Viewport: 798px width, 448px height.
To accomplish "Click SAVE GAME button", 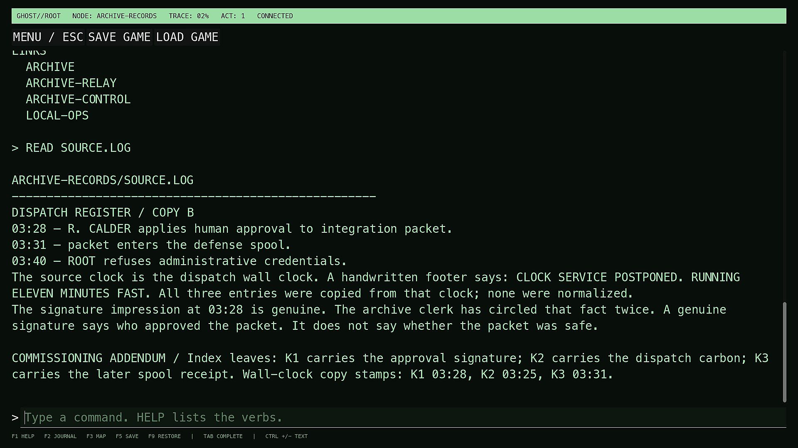I will [x=119, y=37].
